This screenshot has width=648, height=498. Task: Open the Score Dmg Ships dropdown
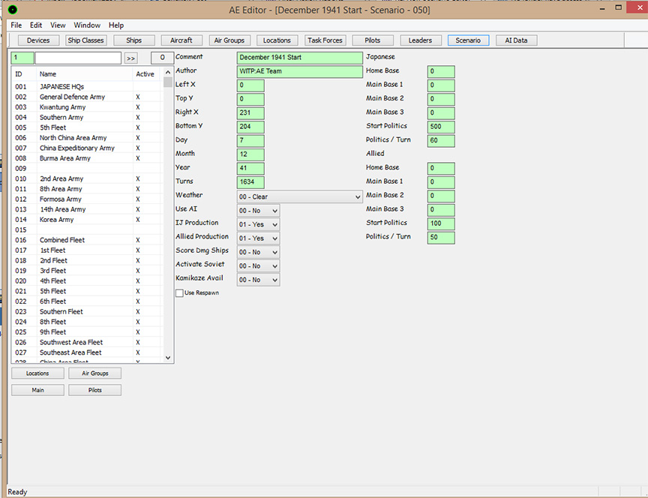(x=258, y=252)
